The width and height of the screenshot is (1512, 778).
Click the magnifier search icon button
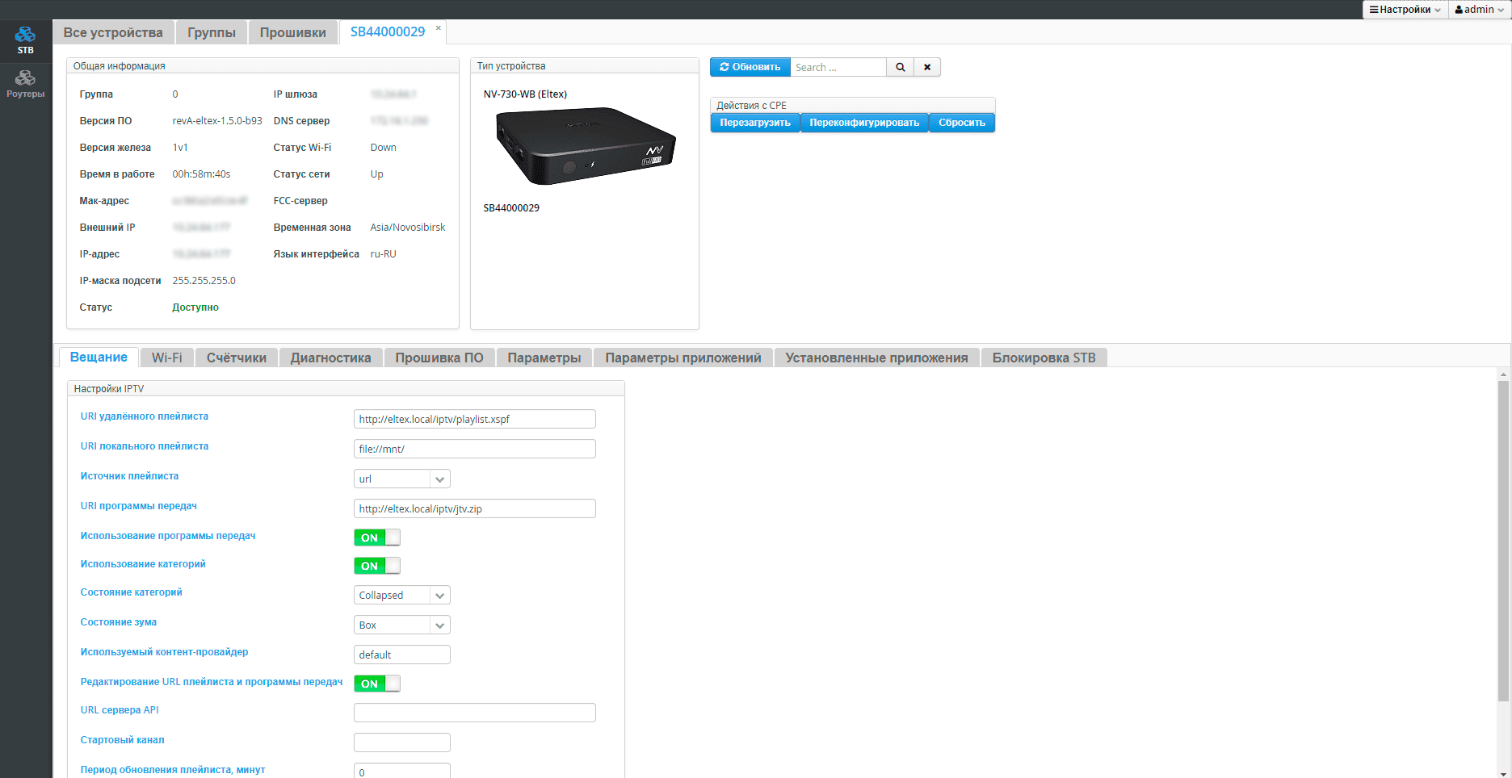point(900,67)
